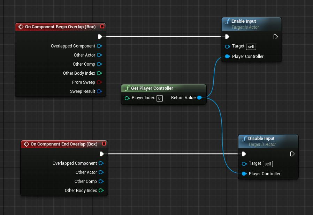
Task: Click the Disable Input Player Controller pin
Action: point(244,174)
